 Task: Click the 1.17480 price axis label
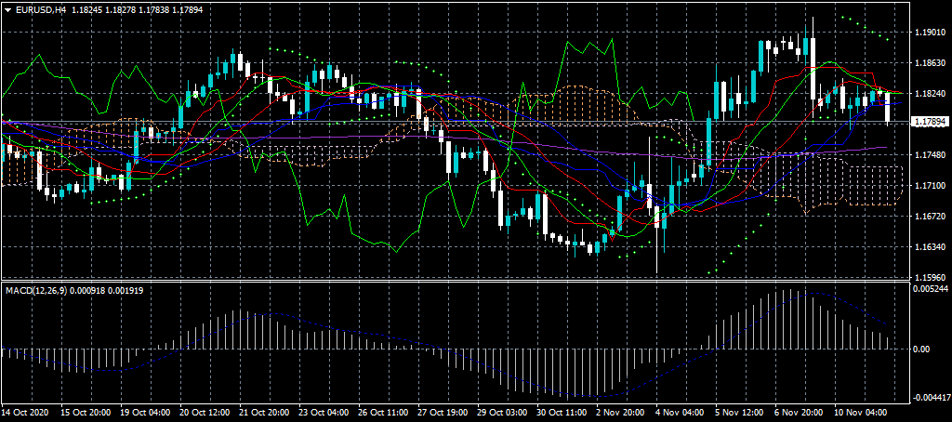pyautogui.click(x=929, y=155)
